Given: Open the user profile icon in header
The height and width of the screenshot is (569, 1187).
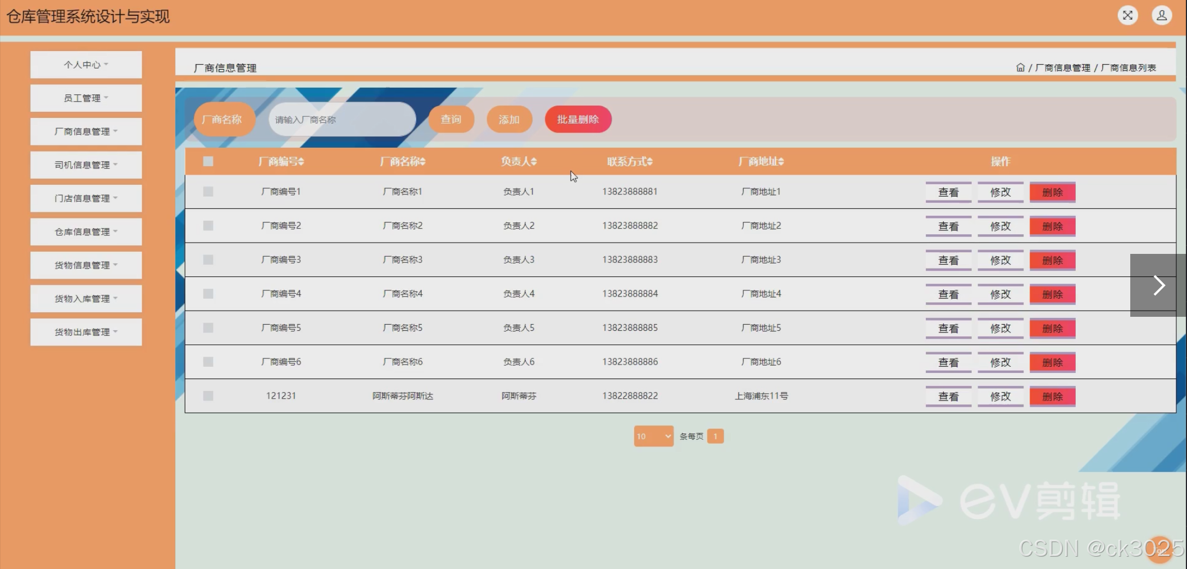Looking at the screenshot, I should coord(1162,15).
